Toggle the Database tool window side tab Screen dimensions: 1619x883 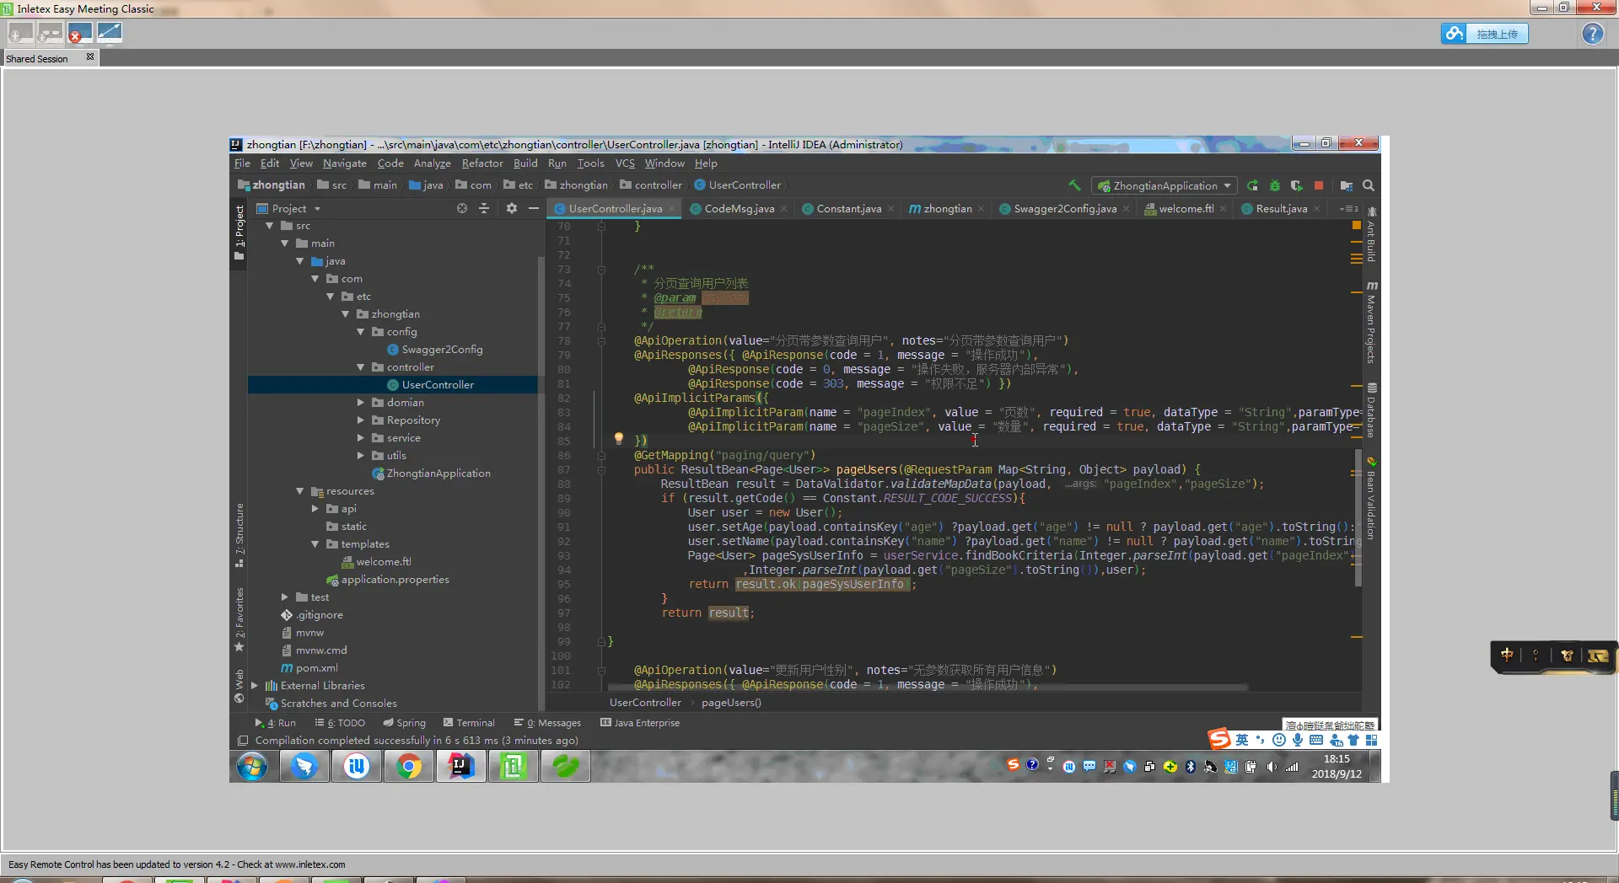tap(1372, 411)
